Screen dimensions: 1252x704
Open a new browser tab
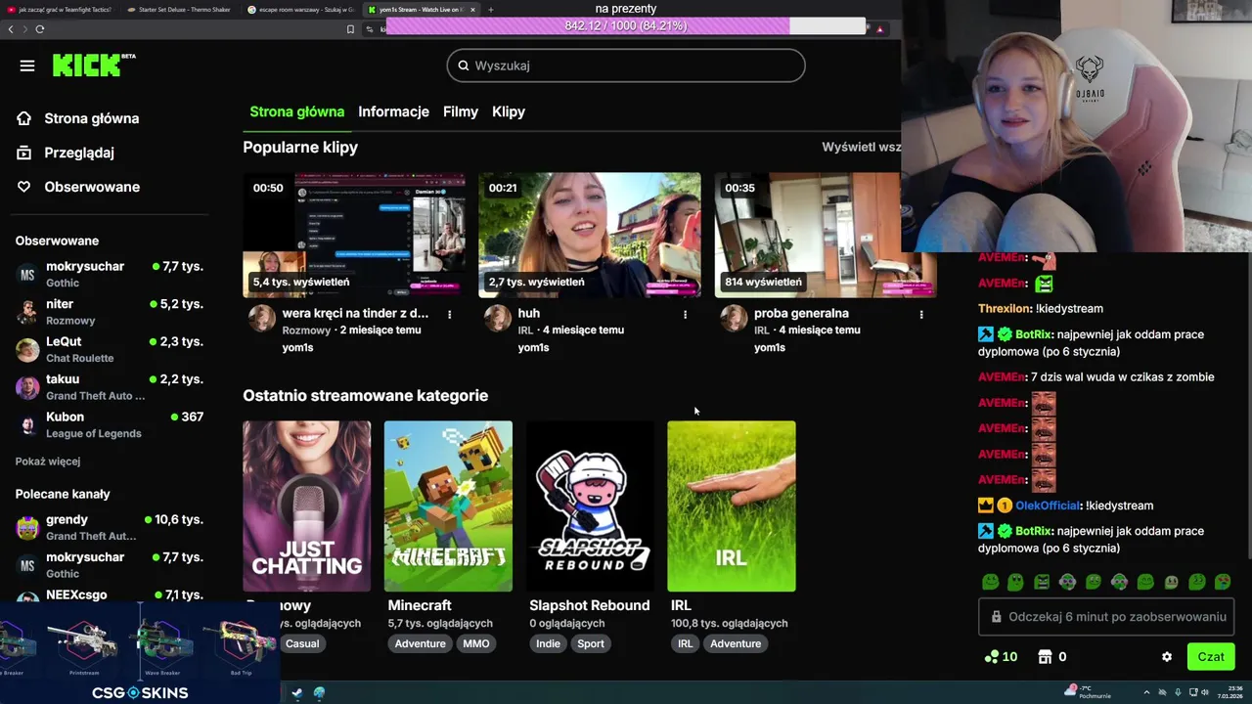(x=491, y=10)
